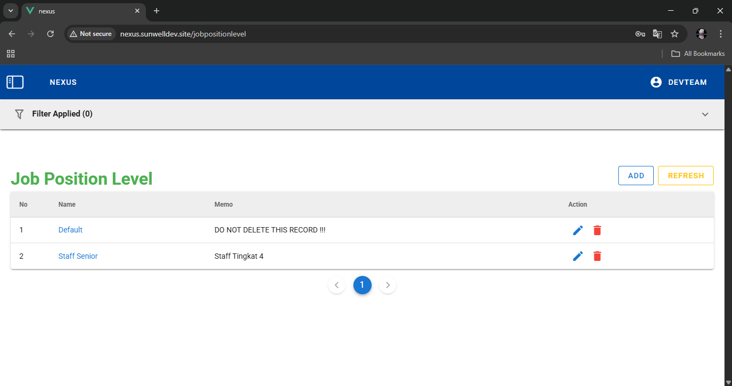Expand the Filter Applied panel chevron
This screenshot has width=732, height=386.
pyautogui.click(x=705, y=114)
